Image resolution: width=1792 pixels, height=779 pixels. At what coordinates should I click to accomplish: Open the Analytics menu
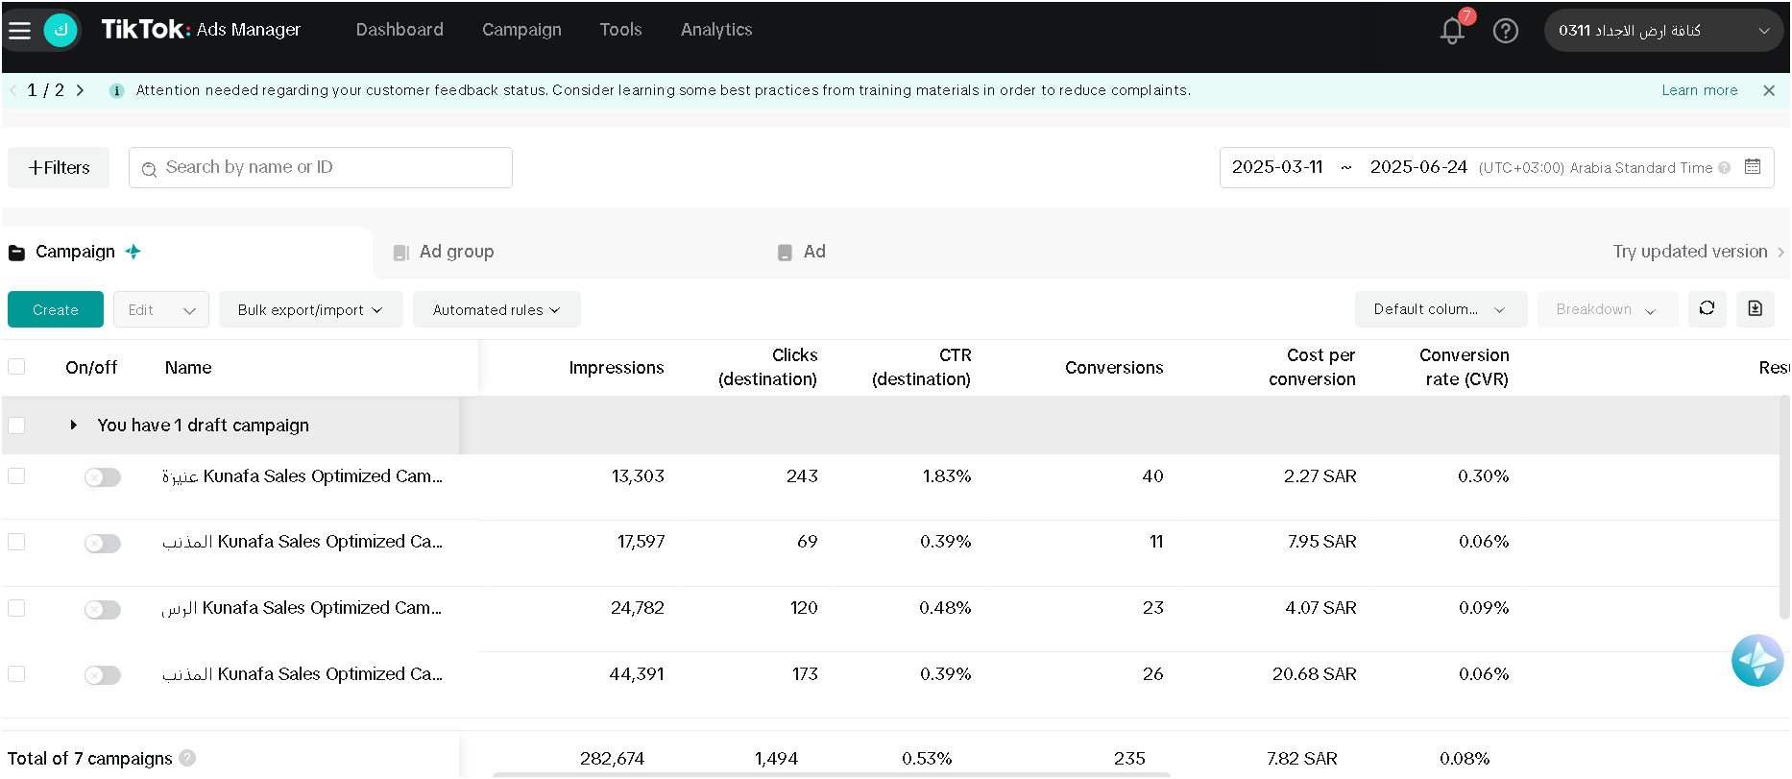(716, 30)
